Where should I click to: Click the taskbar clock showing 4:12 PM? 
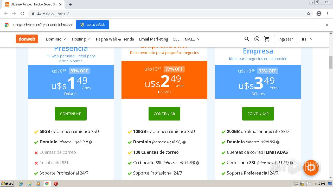[x=319, y=184]
